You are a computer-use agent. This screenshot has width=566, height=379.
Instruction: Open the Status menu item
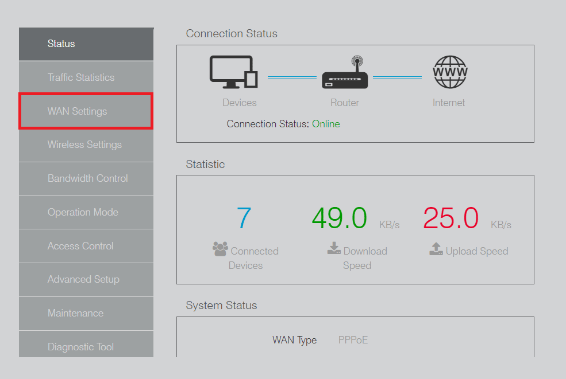click(86, 44)
